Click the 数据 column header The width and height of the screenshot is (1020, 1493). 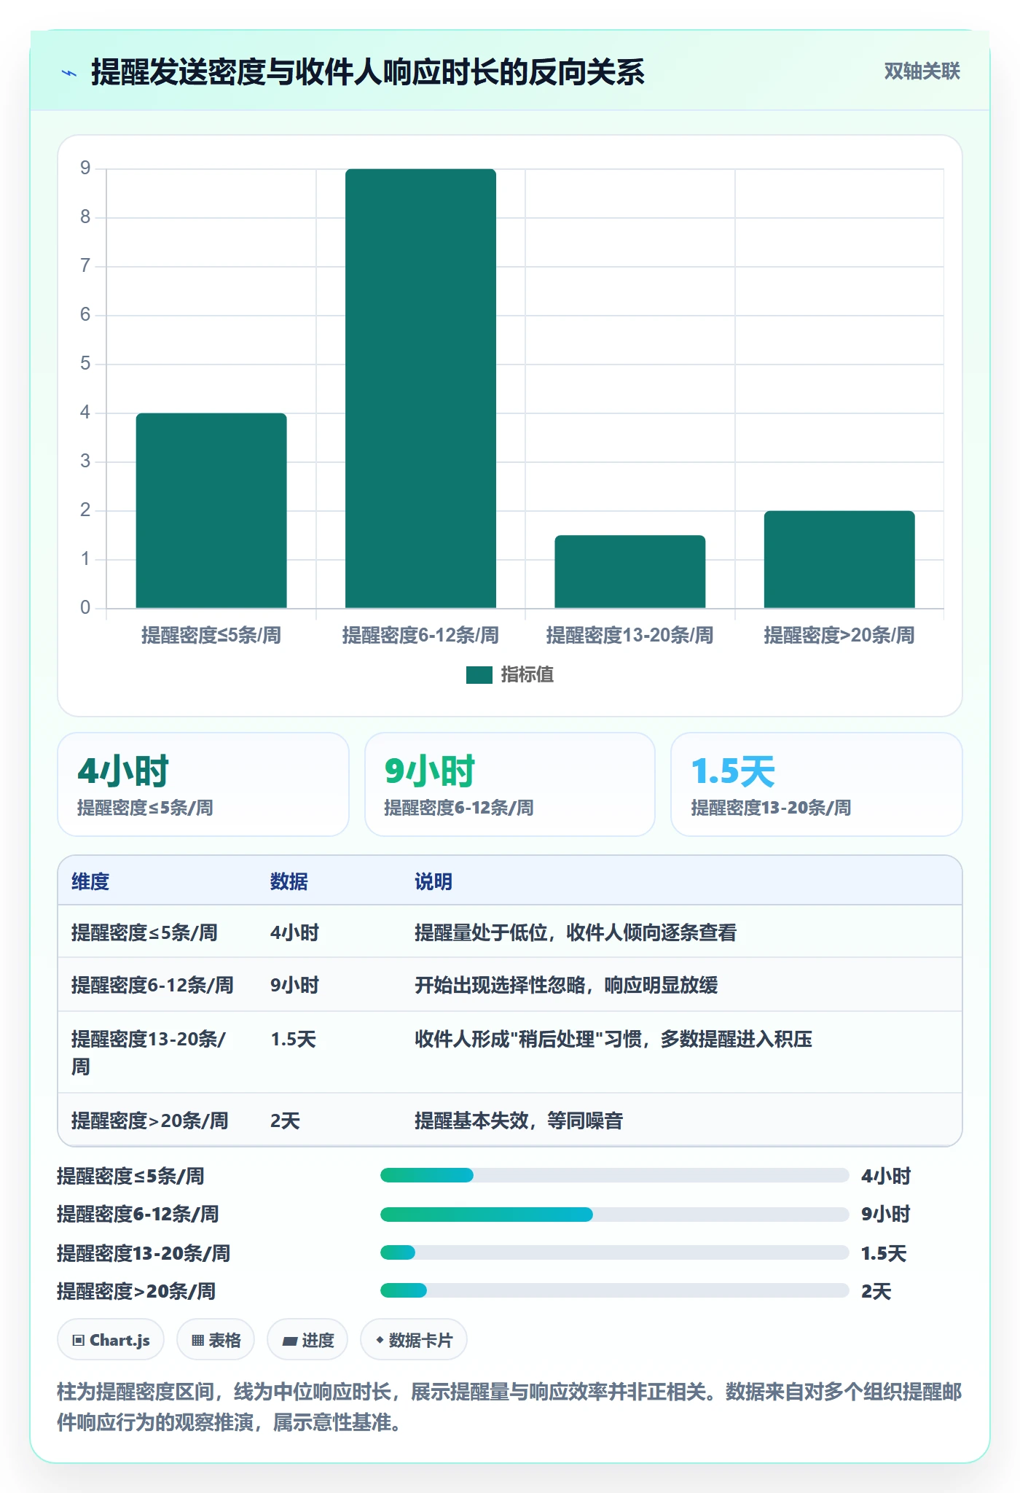pyautogui.click(x=289, y=881)
